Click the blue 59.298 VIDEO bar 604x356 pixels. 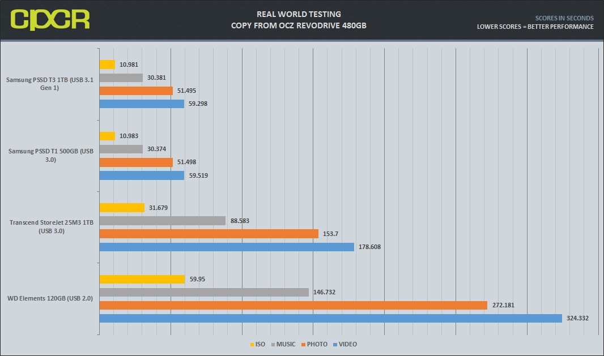point(142,104)
